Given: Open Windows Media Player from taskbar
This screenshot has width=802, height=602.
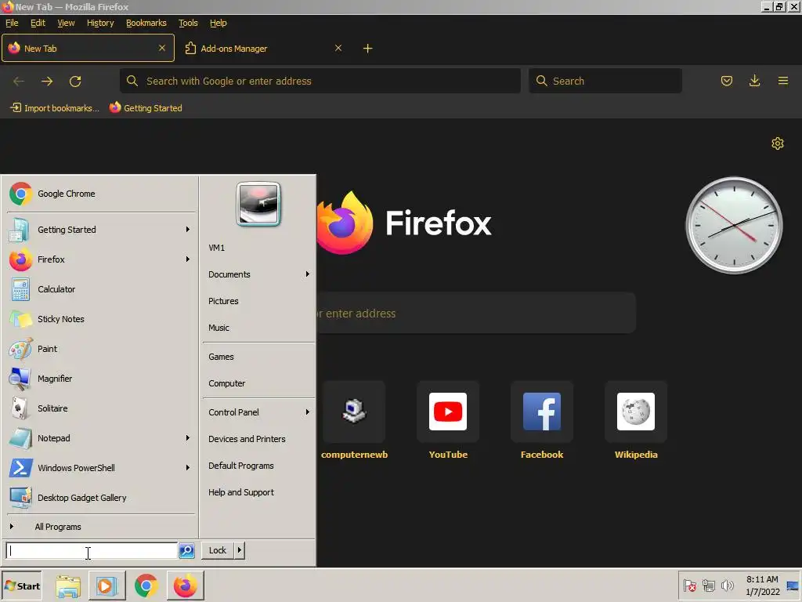Looking at the screenshot, I should 107,586.
